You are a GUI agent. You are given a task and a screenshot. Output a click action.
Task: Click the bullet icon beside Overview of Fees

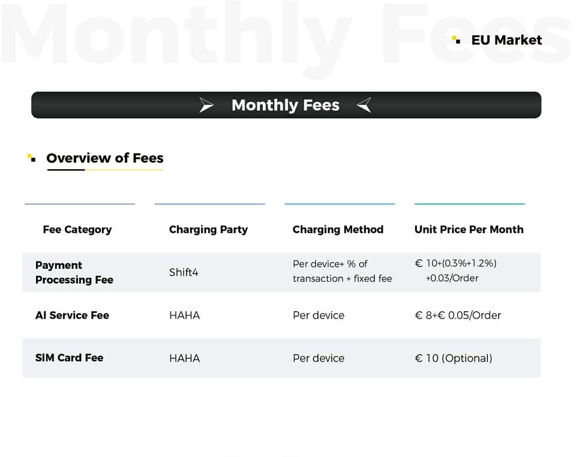[31, 158]
